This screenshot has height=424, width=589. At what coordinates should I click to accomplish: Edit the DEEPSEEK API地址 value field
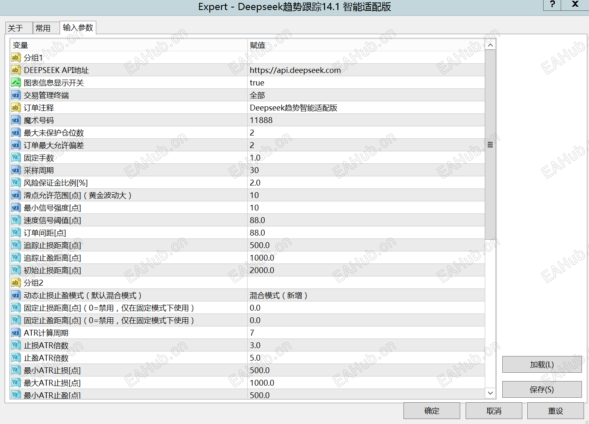pyautogui.click(x=366, y=70)
